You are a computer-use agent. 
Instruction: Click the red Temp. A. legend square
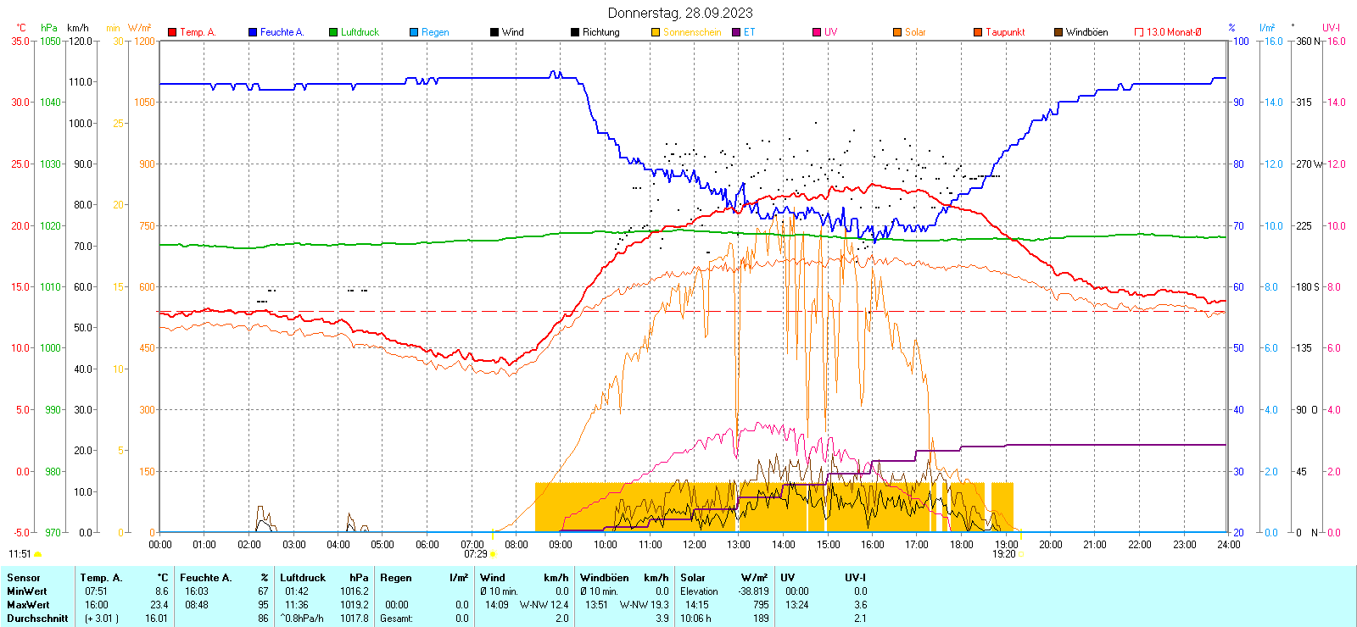pos(172,32)
